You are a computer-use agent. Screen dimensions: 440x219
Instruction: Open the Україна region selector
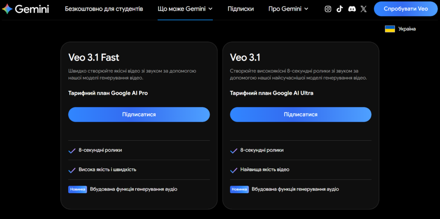tap(406, 29)
